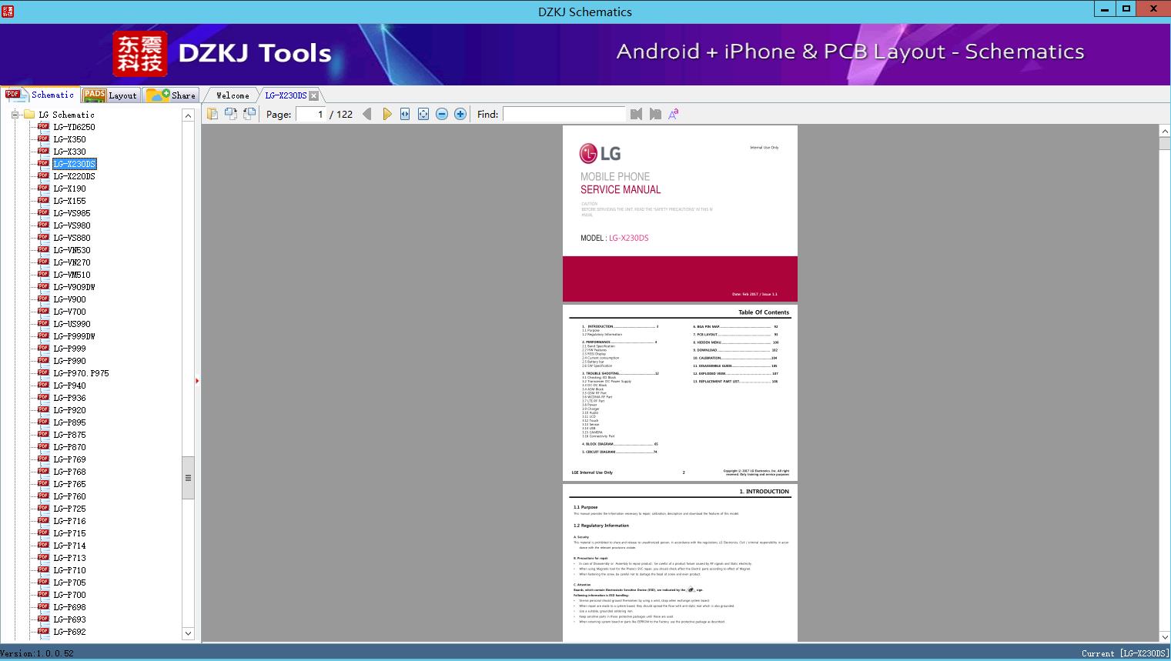Open the Share tab
Screen dimensions: 1171x661
tap(172, 95)
